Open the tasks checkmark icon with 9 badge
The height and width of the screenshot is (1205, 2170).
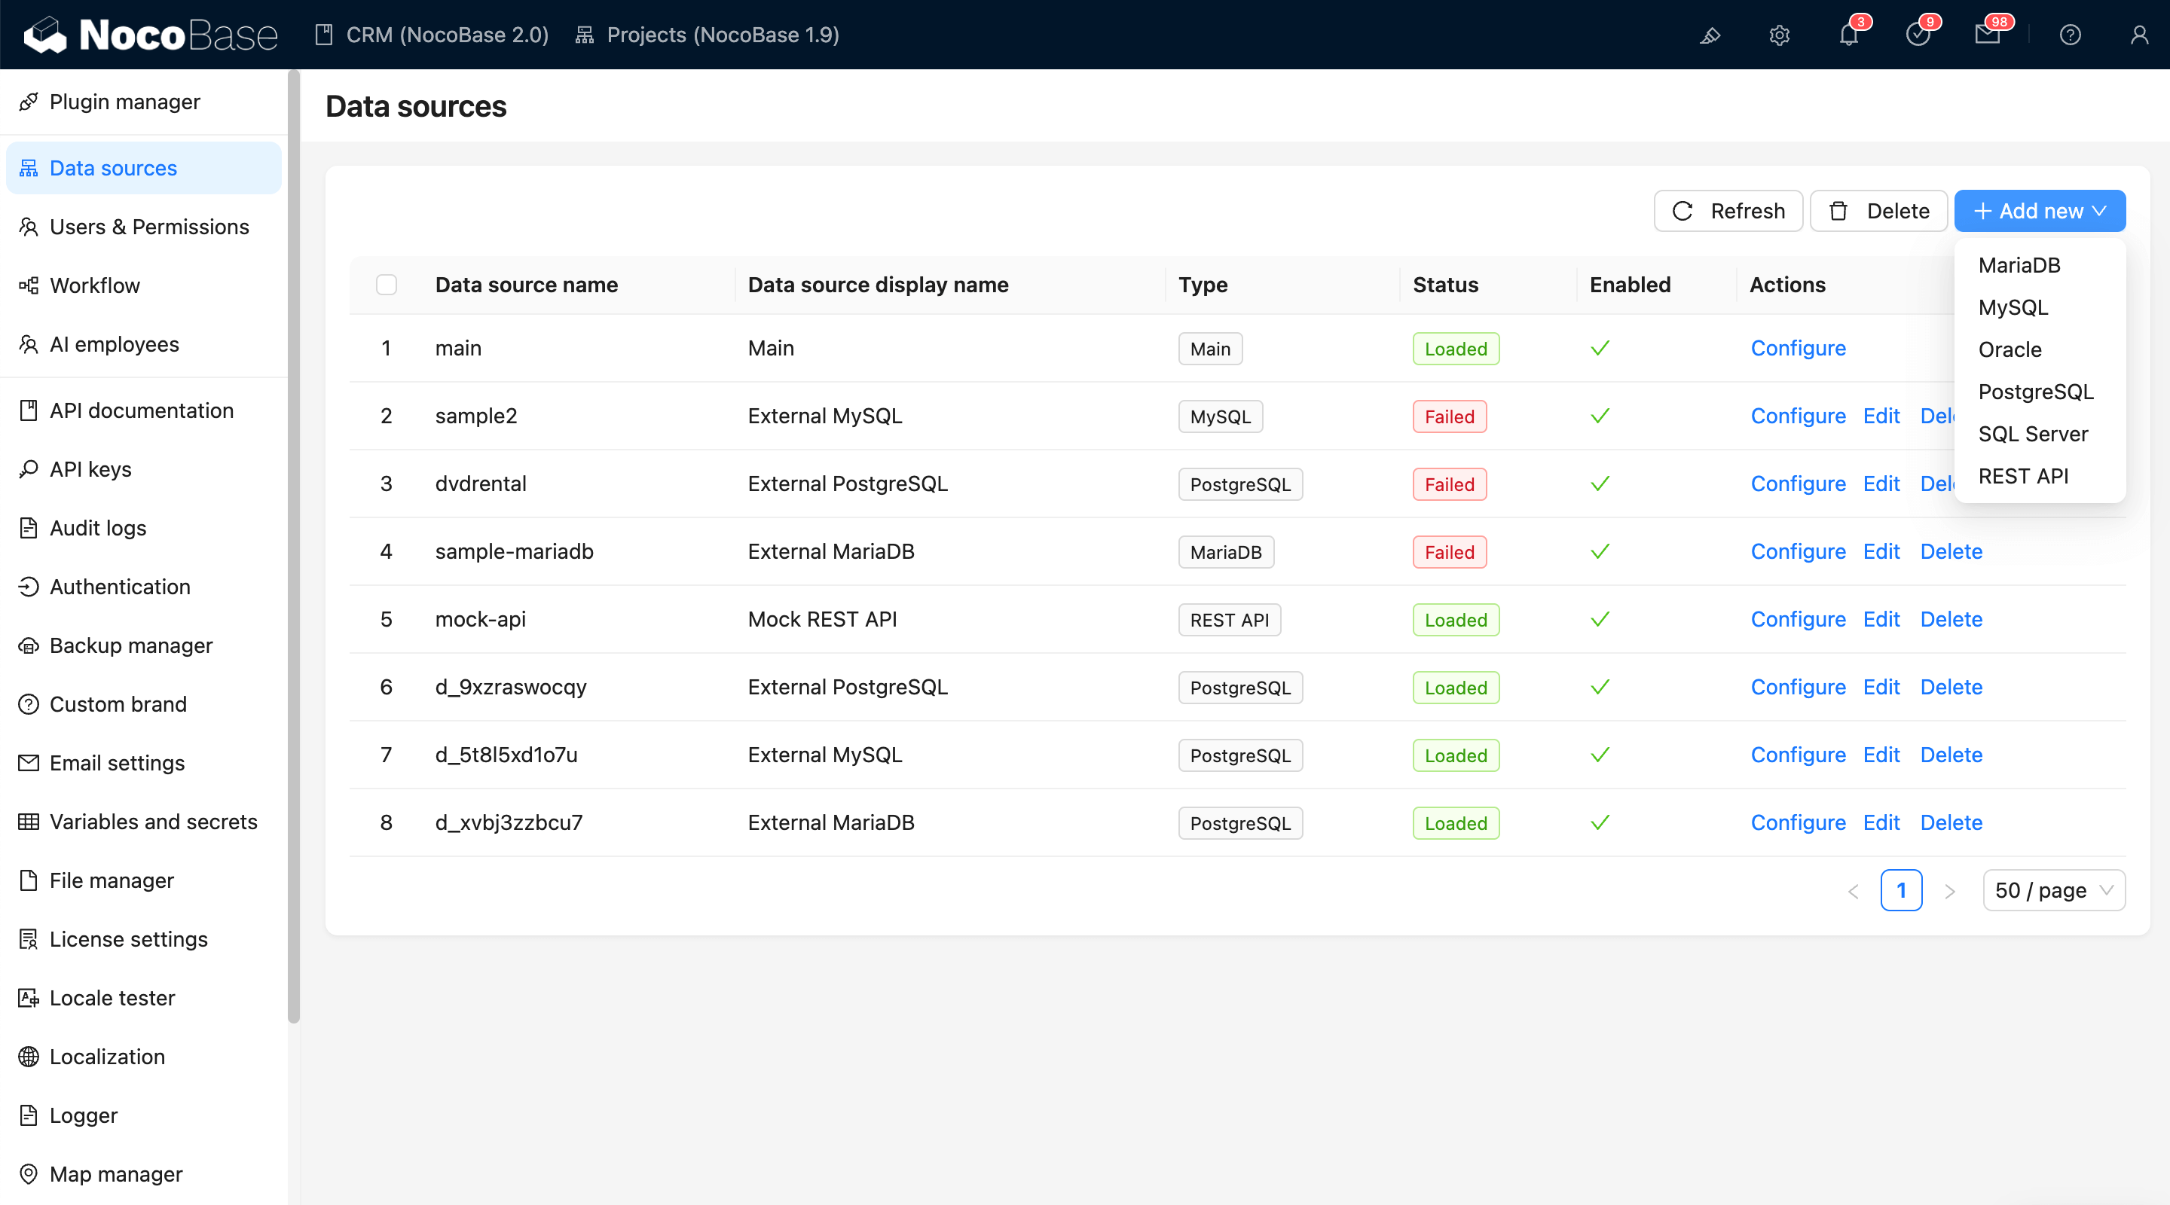coord(1918,35)
